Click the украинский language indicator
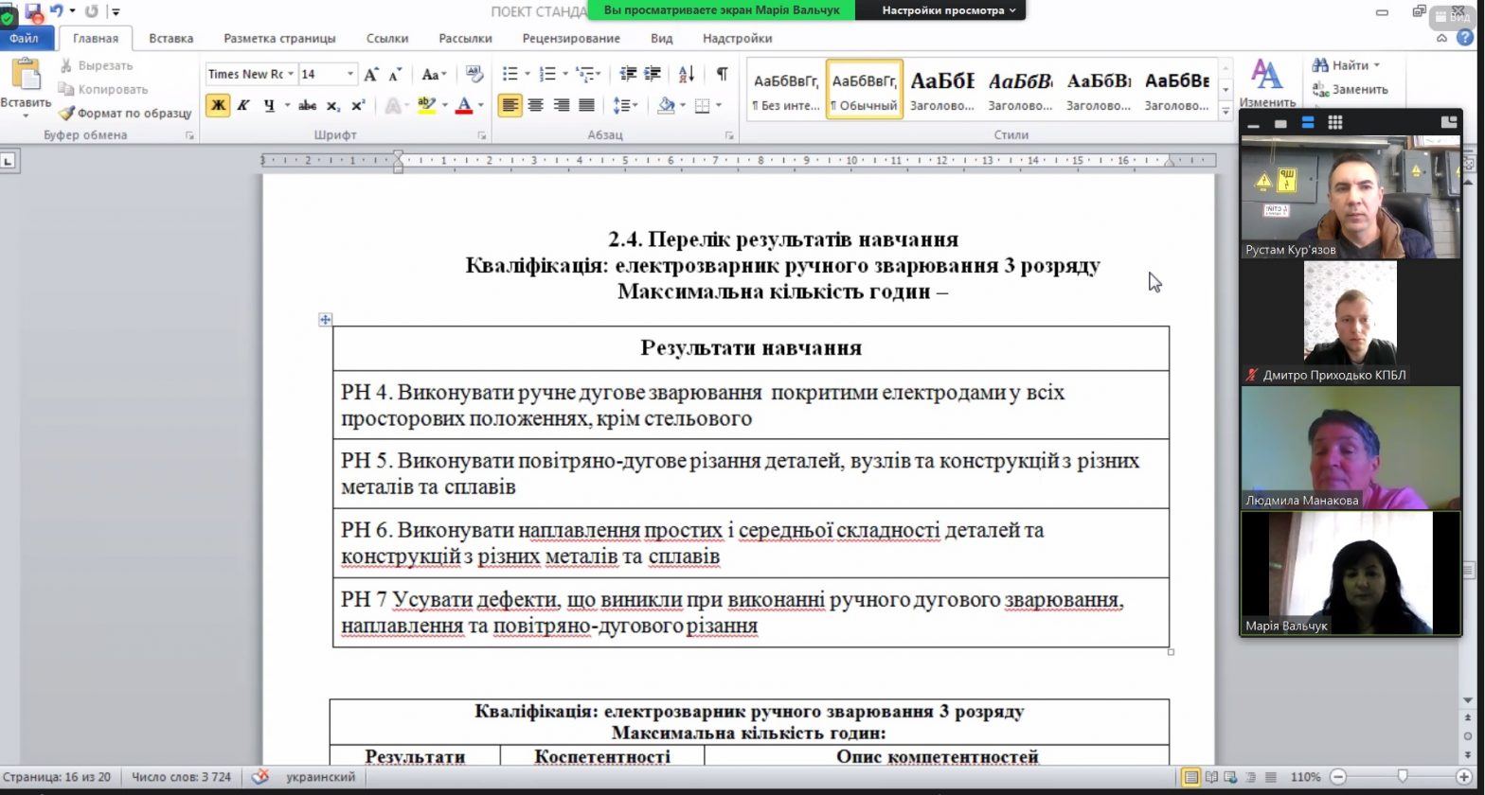The image size is (1485, 795). click(320, 777)
